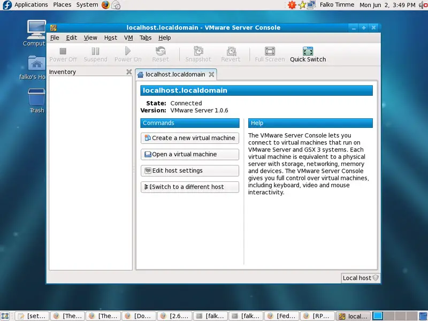This screenshot has height=321, width=428.
Task: Take a Snapshot via toolbar icon
Action: point(198,51)
